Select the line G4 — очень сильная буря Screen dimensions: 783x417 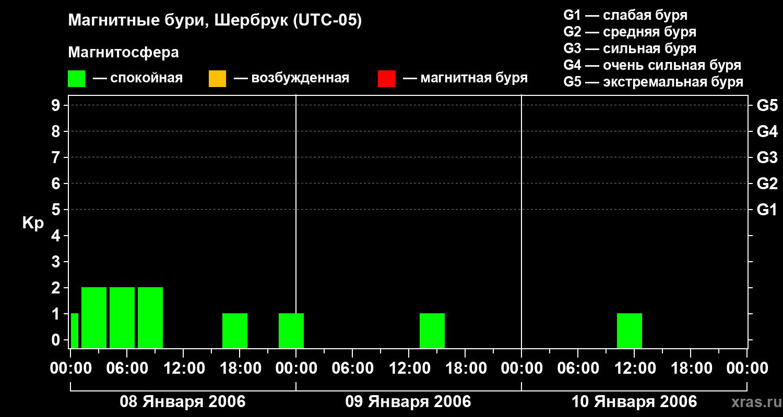652,65
